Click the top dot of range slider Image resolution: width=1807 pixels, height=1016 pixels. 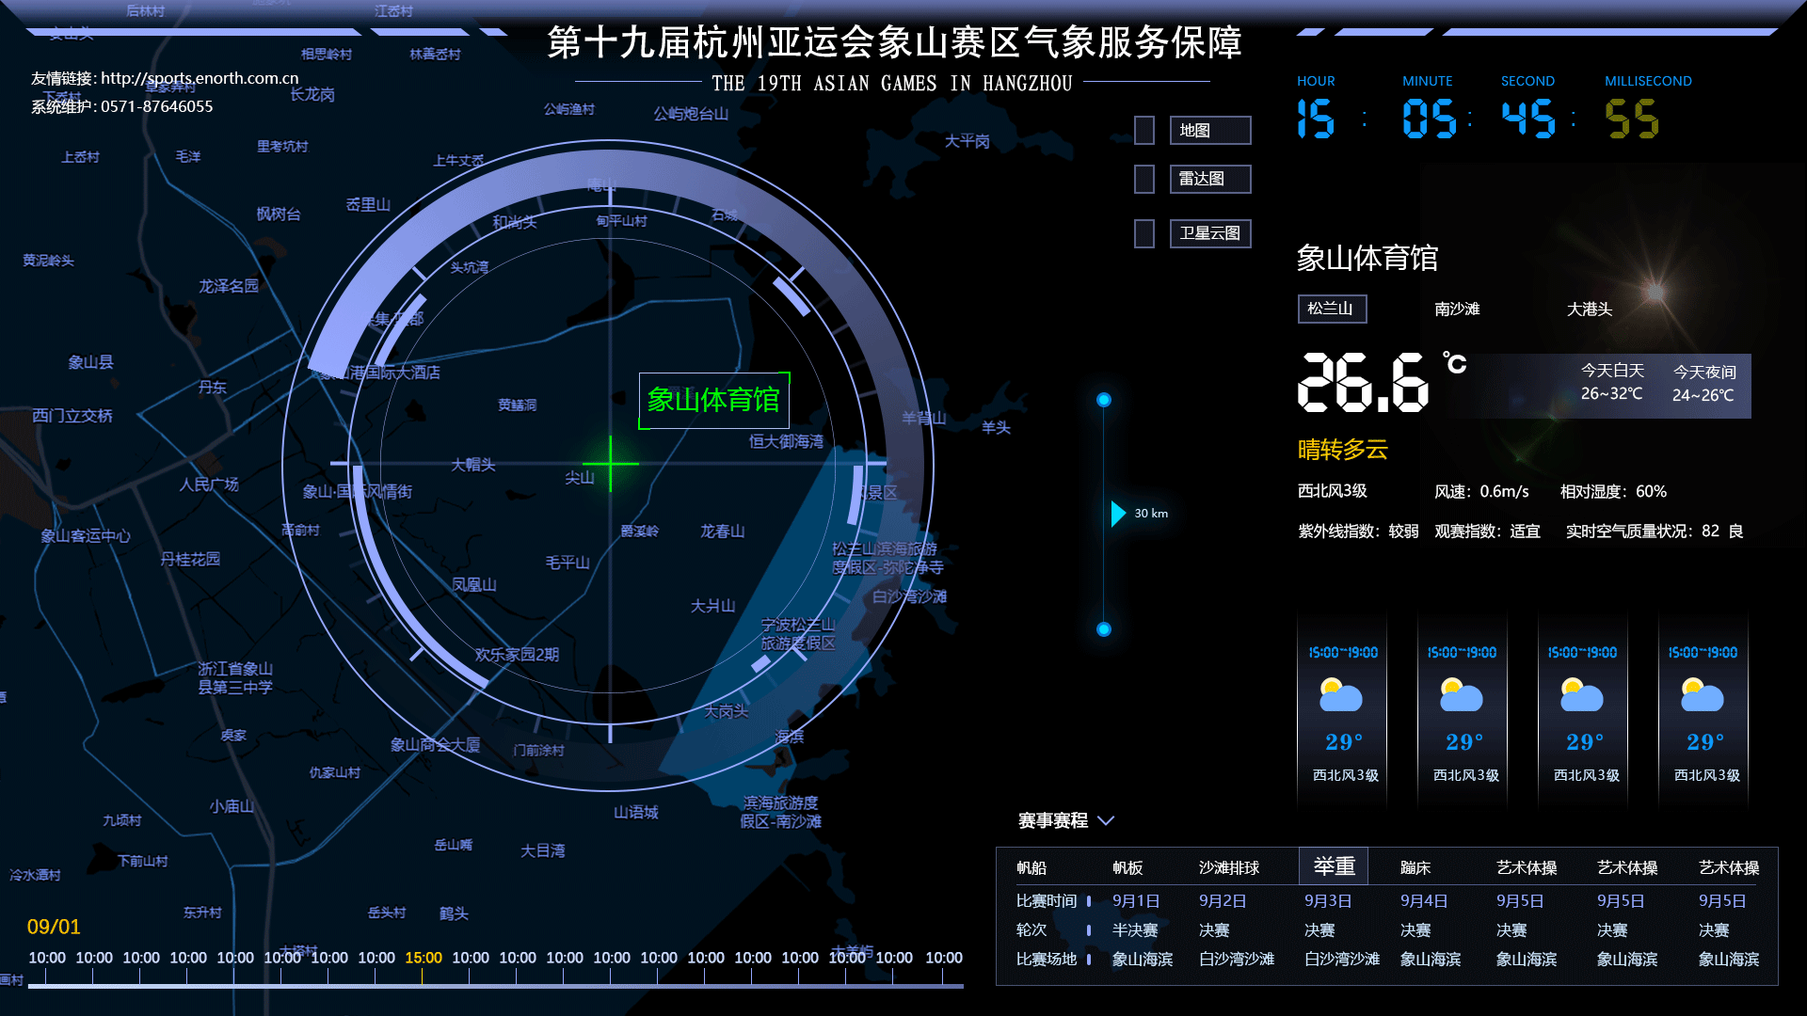(1104, 400)
